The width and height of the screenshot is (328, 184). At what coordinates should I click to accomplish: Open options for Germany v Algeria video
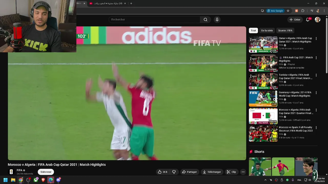(x=316, y=93)
